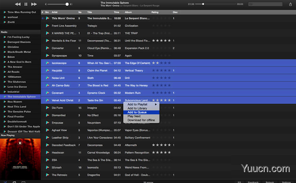Click the now-playing speaker icon beside This Morn' Omina
This screenshot has width=296, height=183.
pos(43,18)
